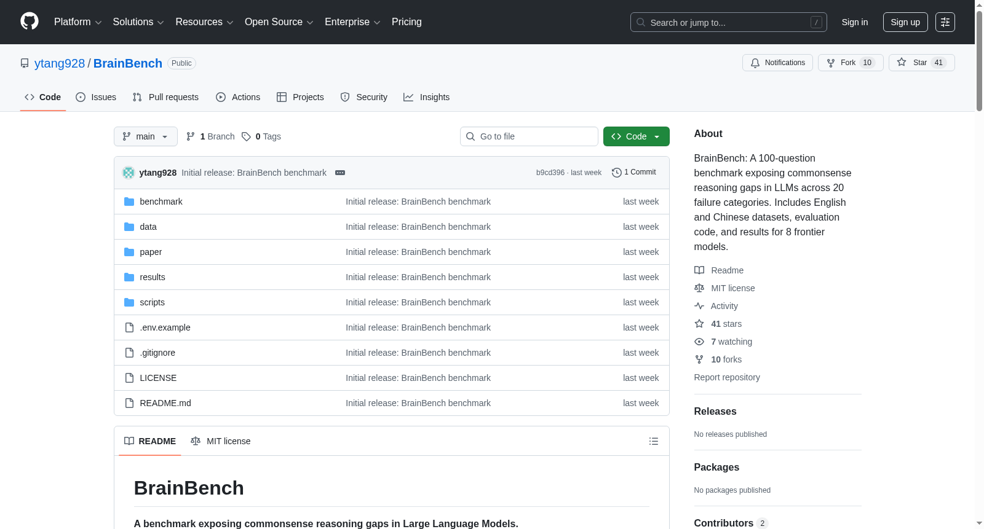Click the .gitignore file icon

click(x=129, y=353)
